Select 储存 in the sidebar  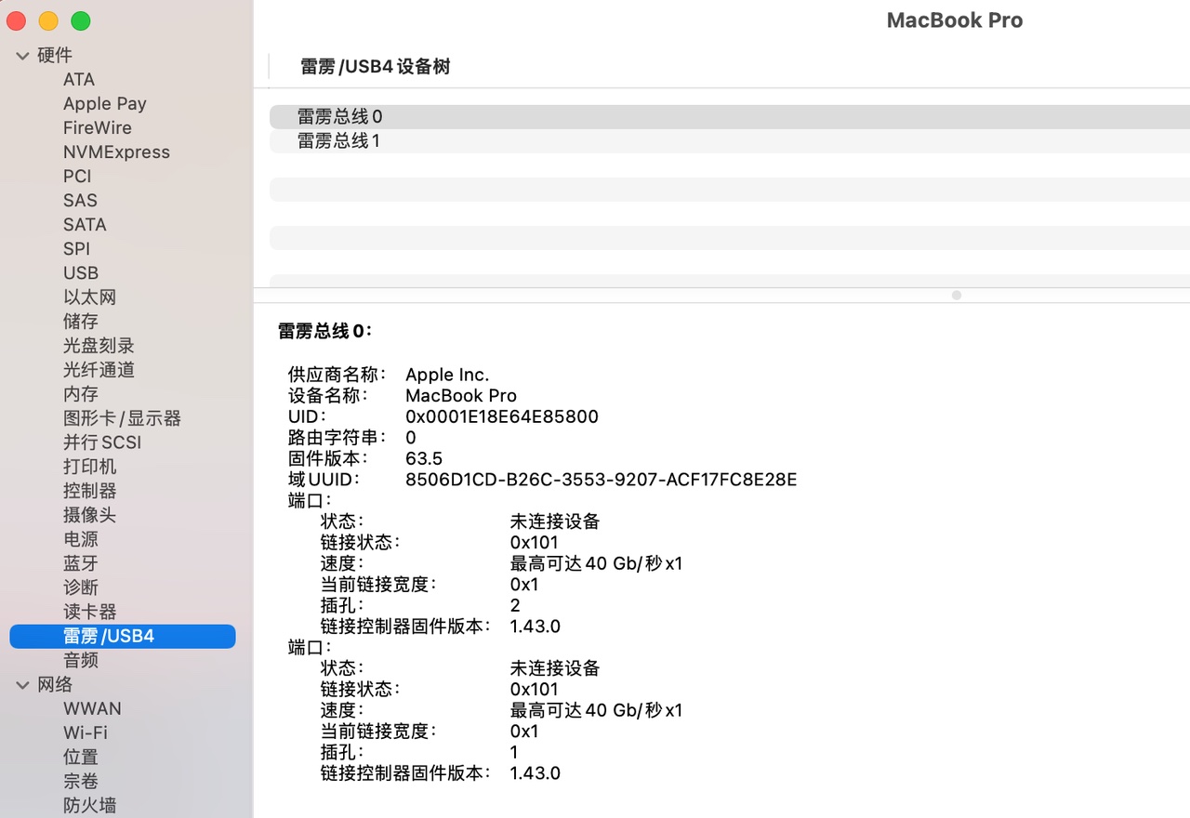81,322
